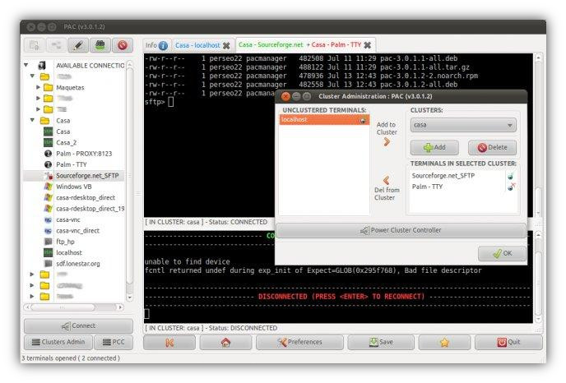The image size is (566, 383).
Task: Click the orange Del from Cluster arrow
Action: tap(386, 180)
